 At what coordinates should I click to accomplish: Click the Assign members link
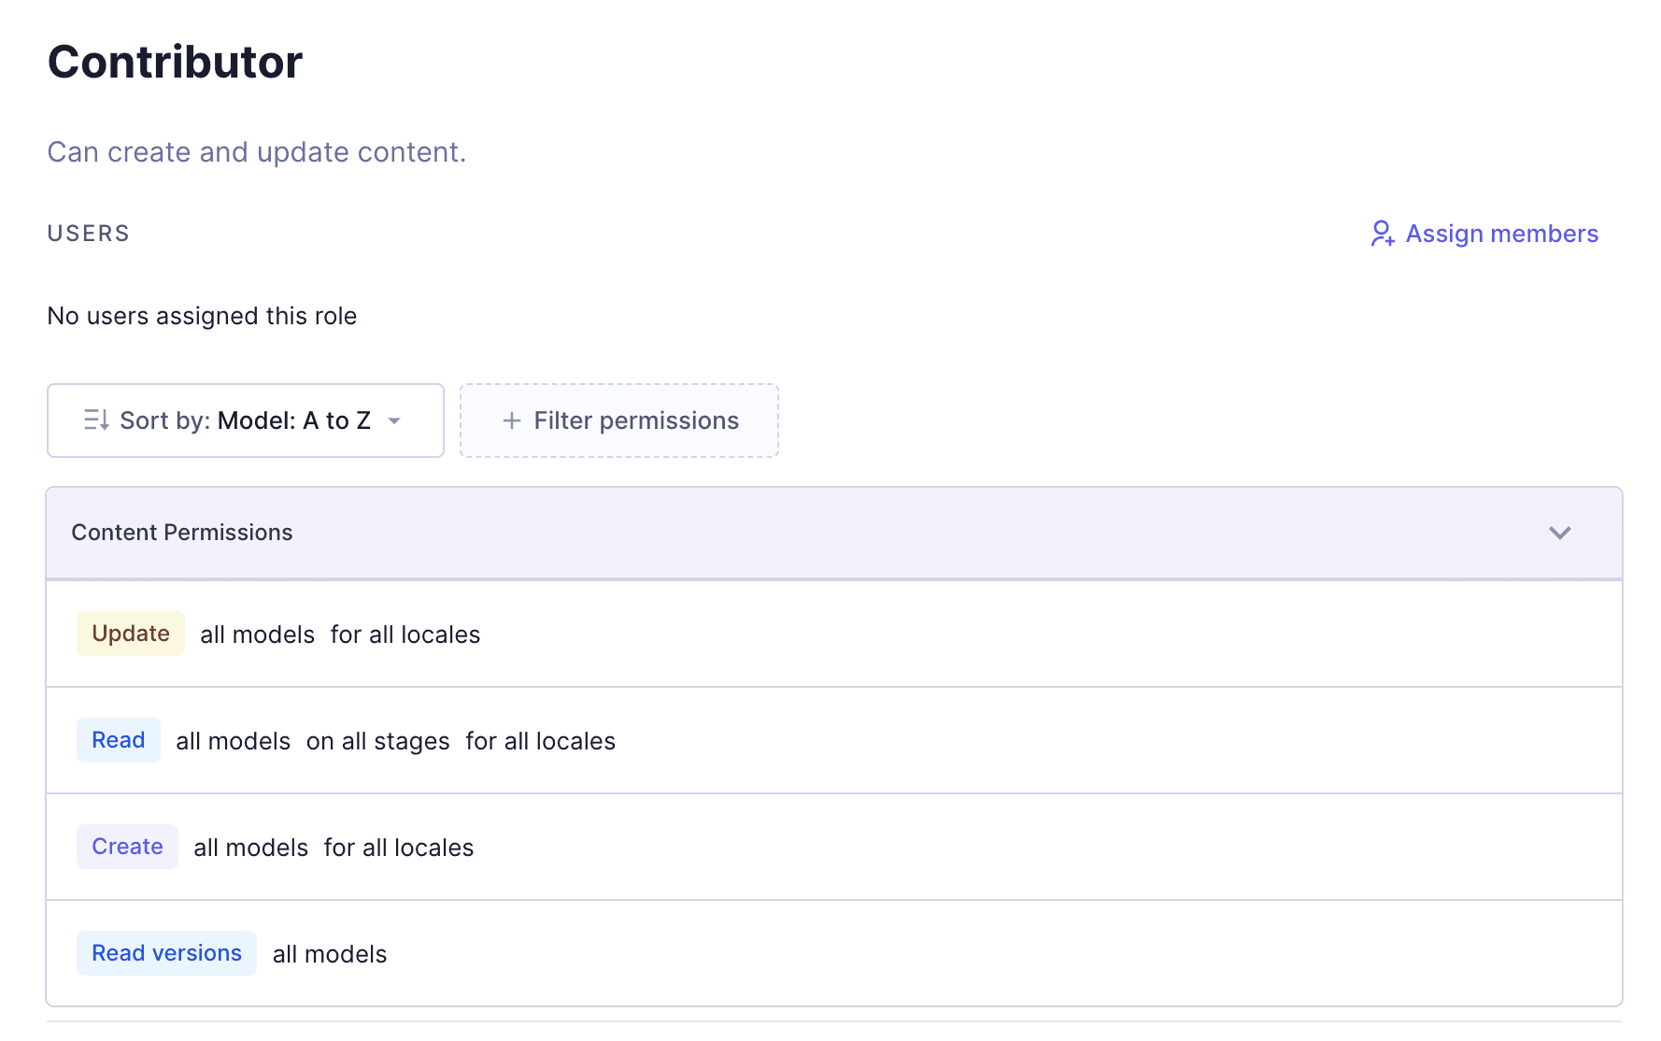point(1502,234)
